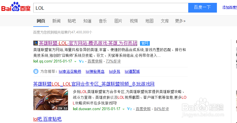Click the 29:51 video thumbnail
The image size is (237, 123).
point(50,99)
